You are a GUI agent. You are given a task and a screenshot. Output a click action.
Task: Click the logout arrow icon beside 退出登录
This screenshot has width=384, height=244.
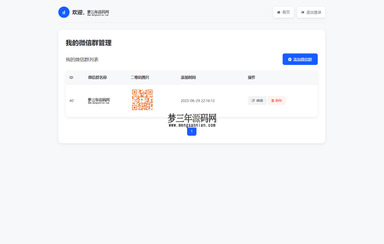(303, 12)
